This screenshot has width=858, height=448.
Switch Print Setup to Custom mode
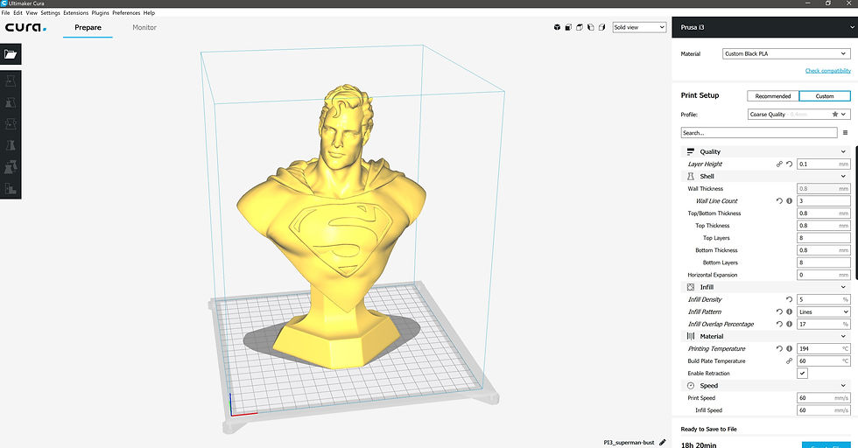(825, 95)
